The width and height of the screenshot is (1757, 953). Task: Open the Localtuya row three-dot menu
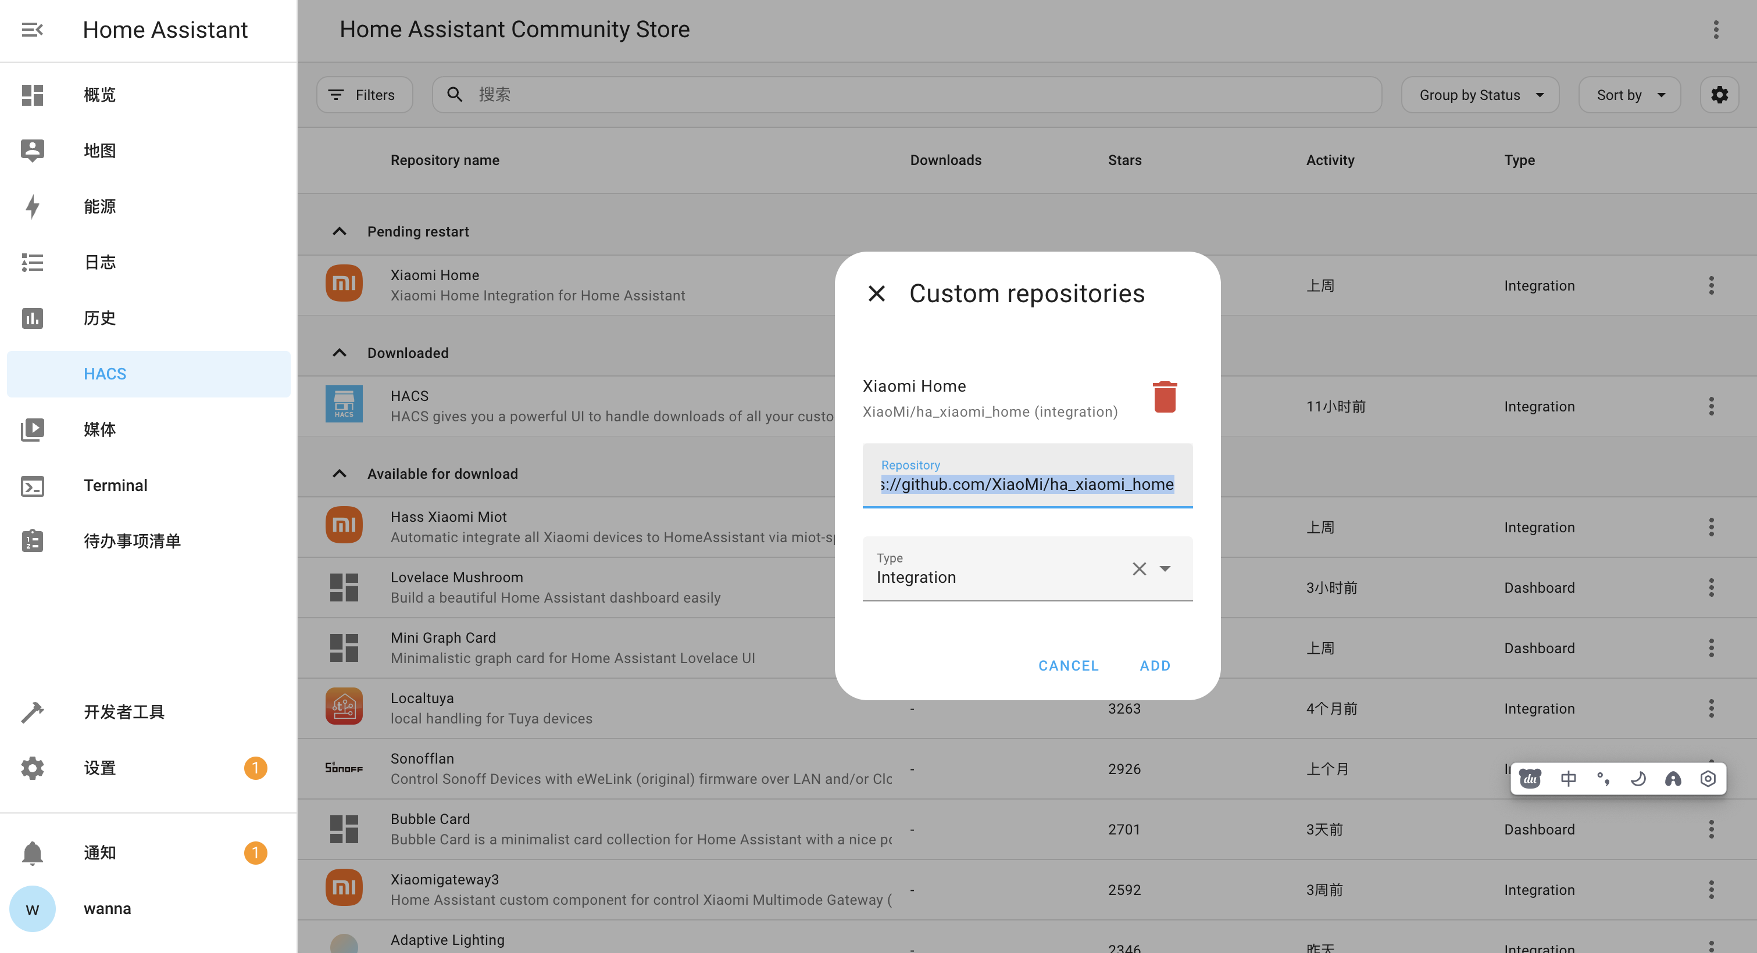1711,709
